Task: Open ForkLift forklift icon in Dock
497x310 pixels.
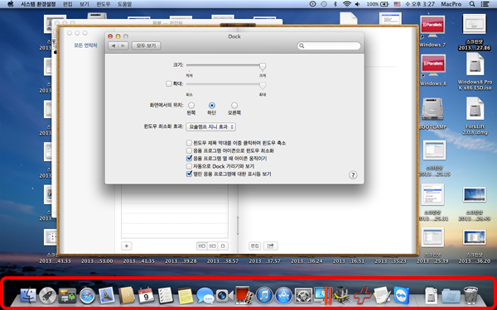Action: 342,296
